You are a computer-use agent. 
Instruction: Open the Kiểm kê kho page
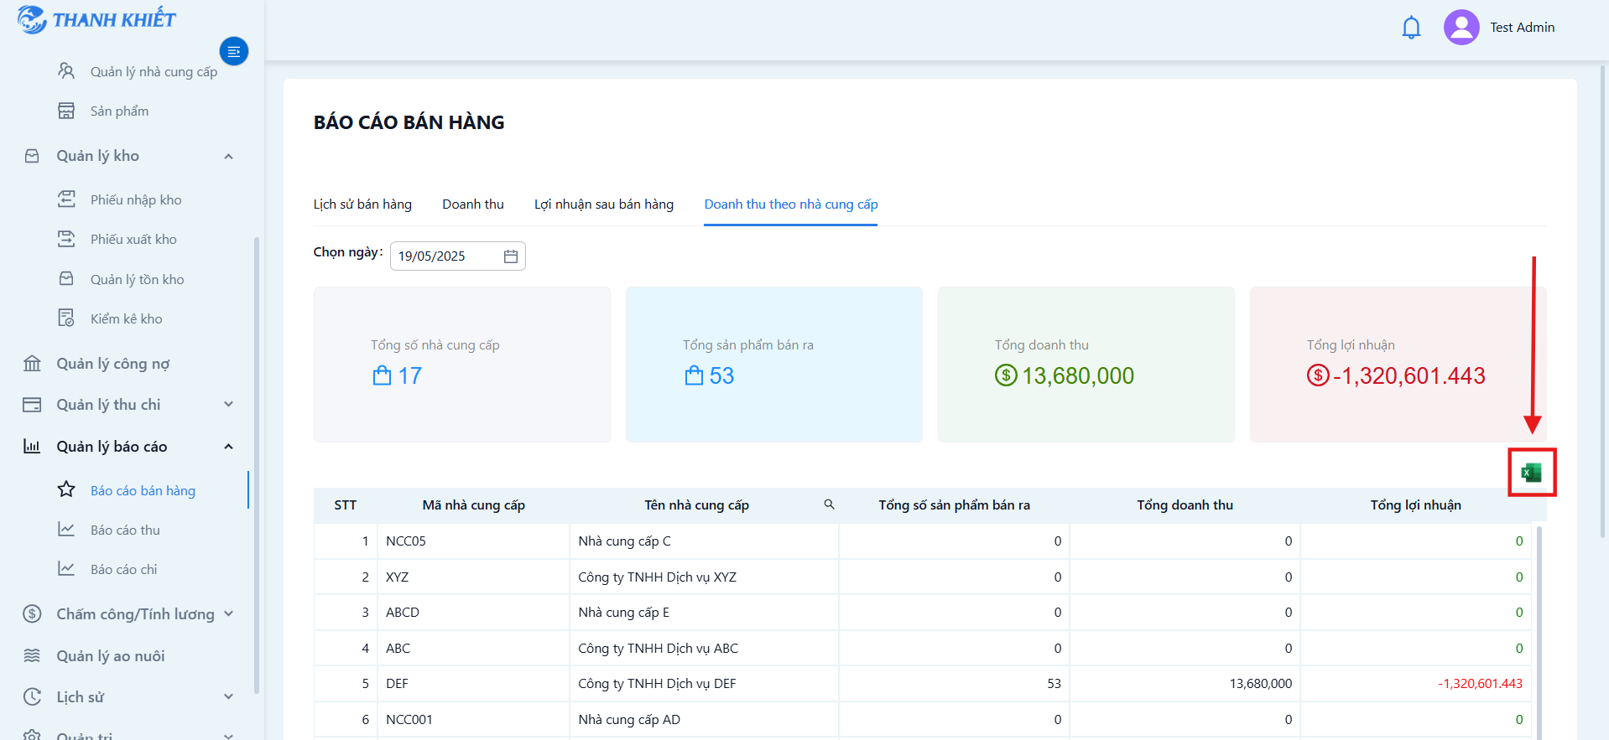(126, 318)
